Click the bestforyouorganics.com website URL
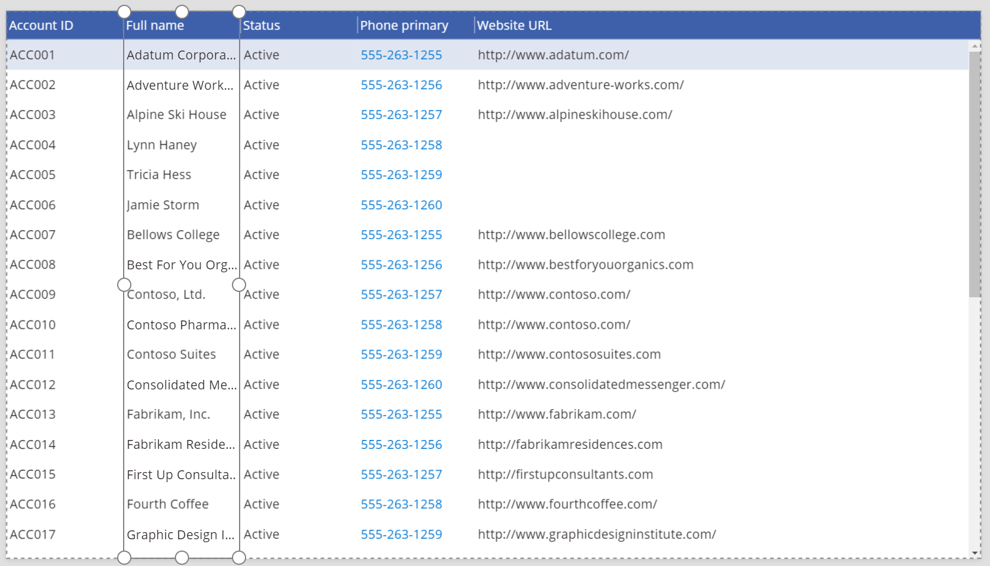This screenshot has height=566, width=990. 586,265
